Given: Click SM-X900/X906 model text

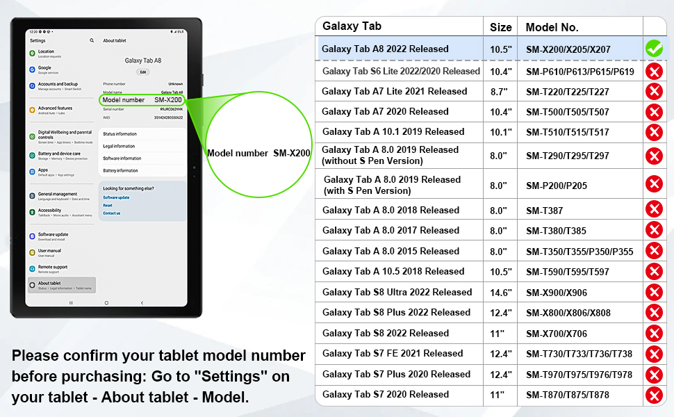Looking at the screenshot, I should click(x=557, y=293).
